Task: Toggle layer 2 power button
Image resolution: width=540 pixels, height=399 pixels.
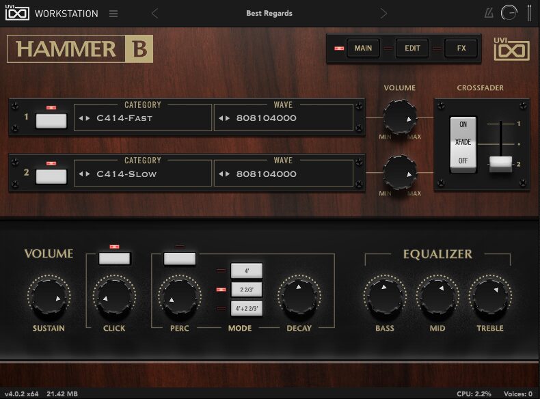Action: click(51, 176)
